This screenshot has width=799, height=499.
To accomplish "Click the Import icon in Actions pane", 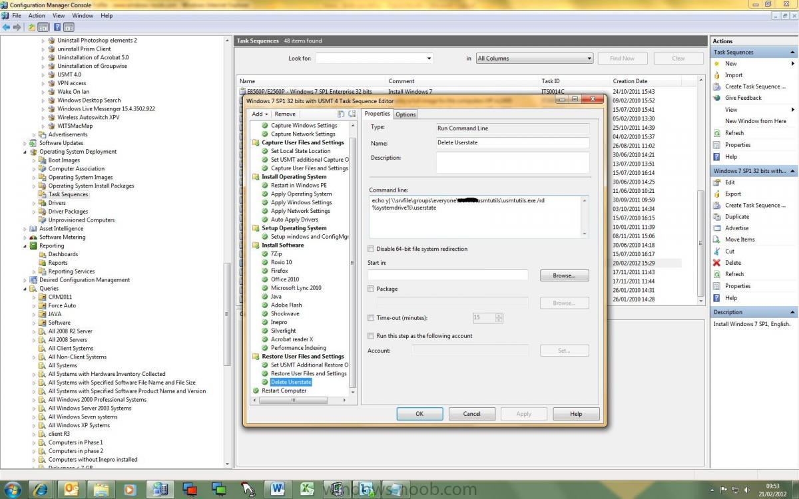I will click(716, 75).
